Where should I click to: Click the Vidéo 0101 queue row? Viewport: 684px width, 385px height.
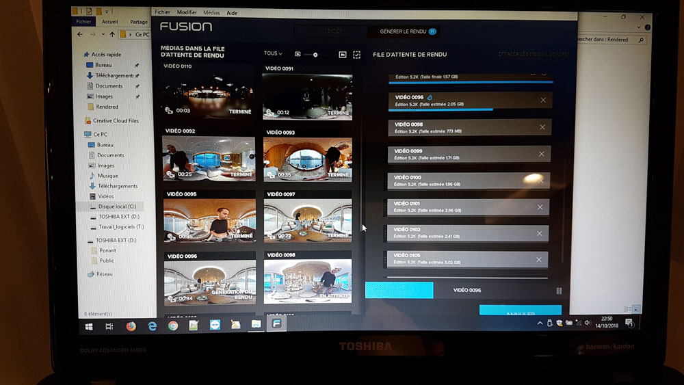click(x=468, y=207)
